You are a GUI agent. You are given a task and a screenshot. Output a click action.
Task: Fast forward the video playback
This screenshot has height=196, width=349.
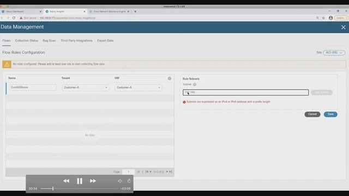click(x=93, y=181)
